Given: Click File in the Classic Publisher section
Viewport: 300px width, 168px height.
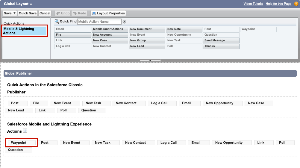Looking at the screenshot, I should [39, 103].
